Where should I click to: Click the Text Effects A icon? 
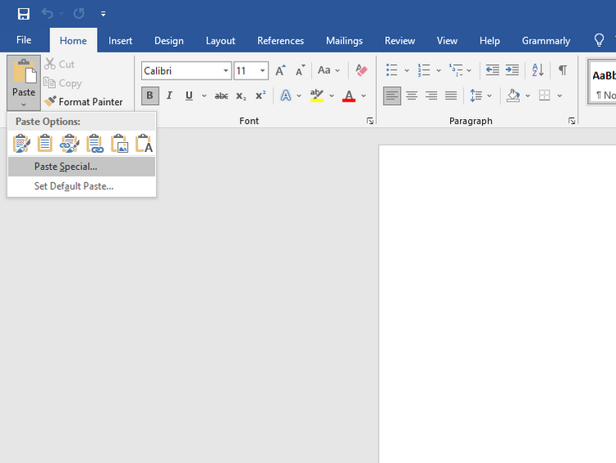[x=286, y=95]
